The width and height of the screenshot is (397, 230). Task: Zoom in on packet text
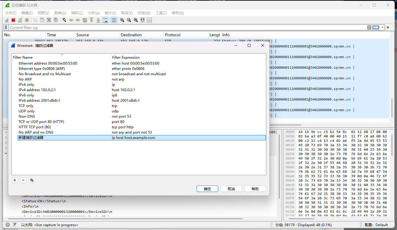tap(122, 20)
